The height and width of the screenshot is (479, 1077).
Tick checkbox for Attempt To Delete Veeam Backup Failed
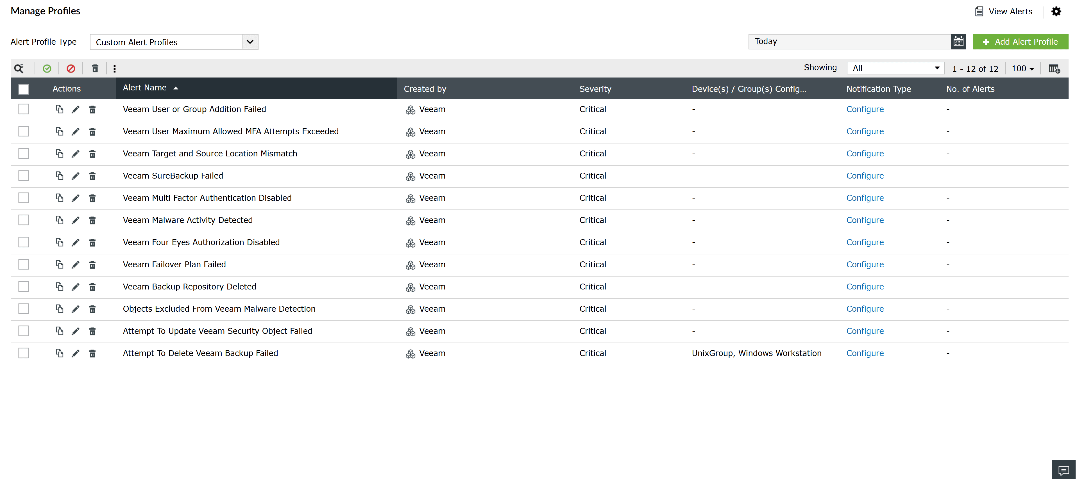click(24, 353)
